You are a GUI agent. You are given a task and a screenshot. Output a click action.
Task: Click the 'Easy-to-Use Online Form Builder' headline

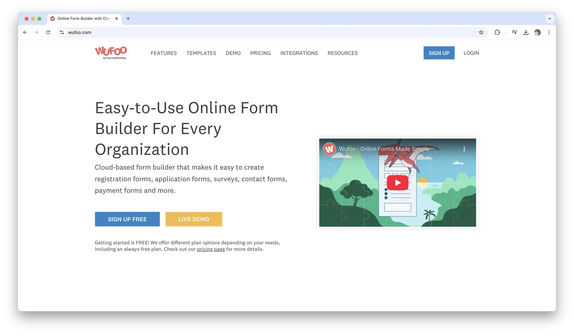[186, 128]
